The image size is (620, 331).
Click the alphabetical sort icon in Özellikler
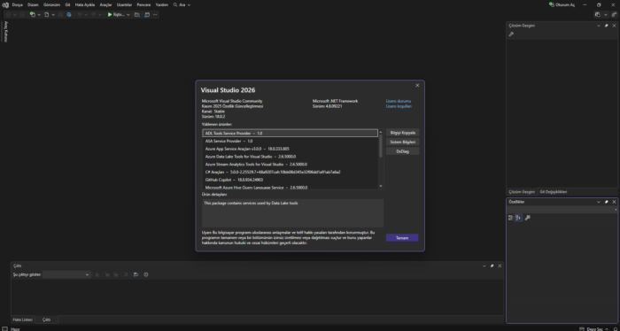click(518, 218)
